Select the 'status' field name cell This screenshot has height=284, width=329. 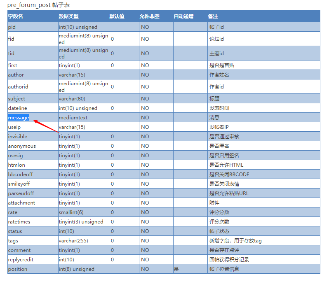point(33,231)
